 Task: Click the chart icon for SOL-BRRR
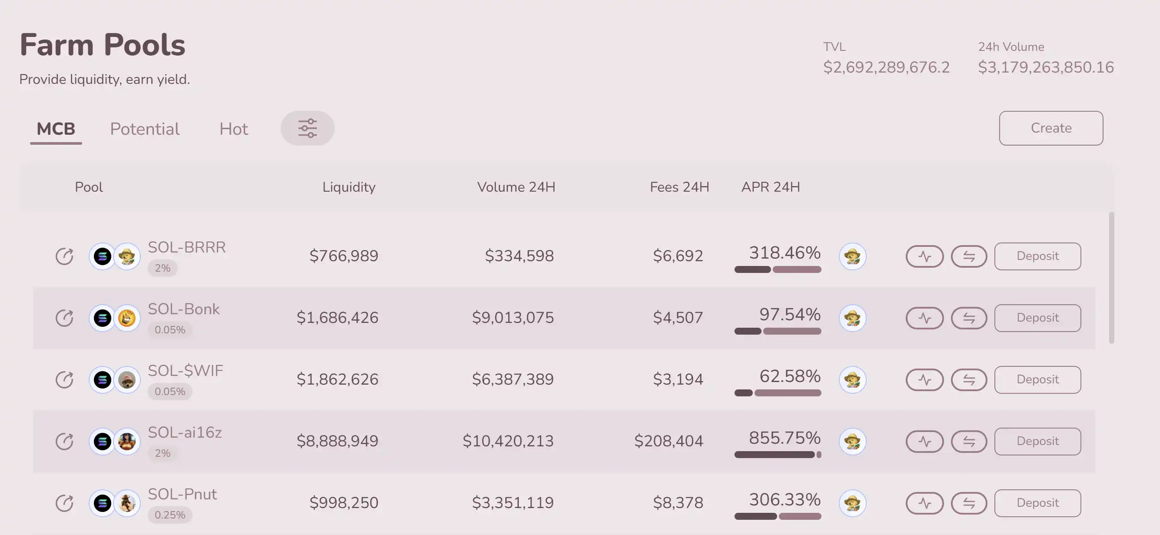[924, 256]
